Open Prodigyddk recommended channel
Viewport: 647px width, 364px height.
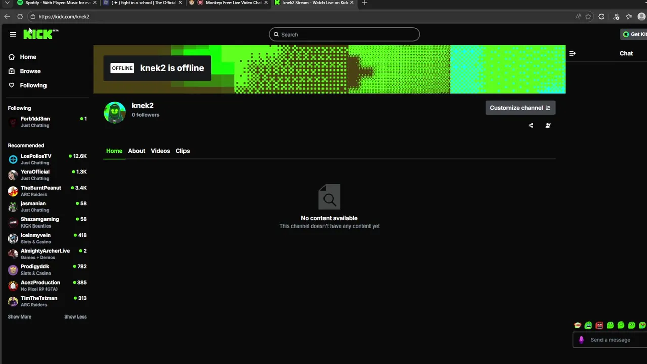coord(48,269)
